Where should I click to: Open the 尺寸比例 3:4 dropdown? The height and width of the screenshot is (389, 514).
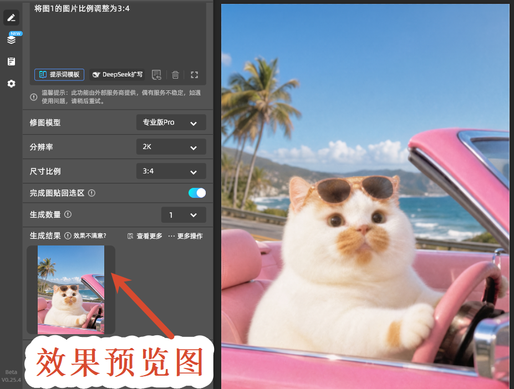point(171,171)
